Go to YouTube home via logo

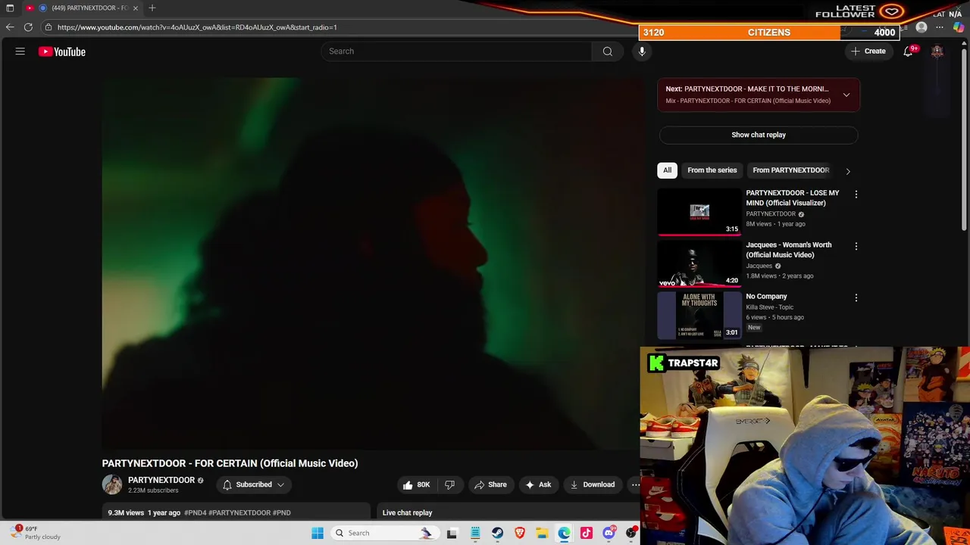(62, 51)
